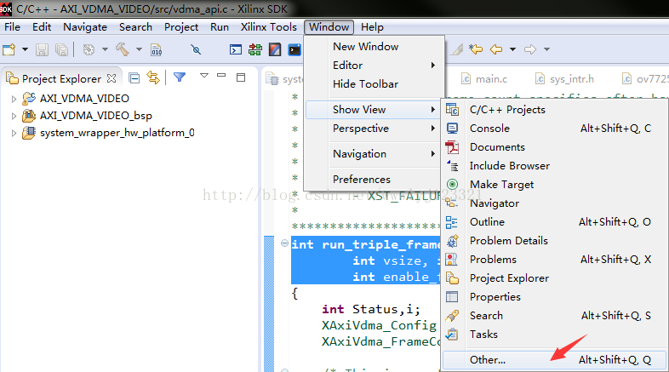This screenshot has width=669, height=372.
Task: Open dropdown beside build configuration icon
Action: tap(105, 49)
